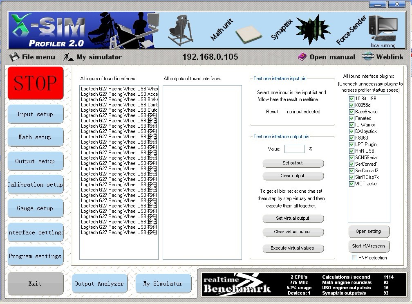This screenshot has width=412, height=304.
Task: Click Execute virtual values
Action: (x=293, y=248)
